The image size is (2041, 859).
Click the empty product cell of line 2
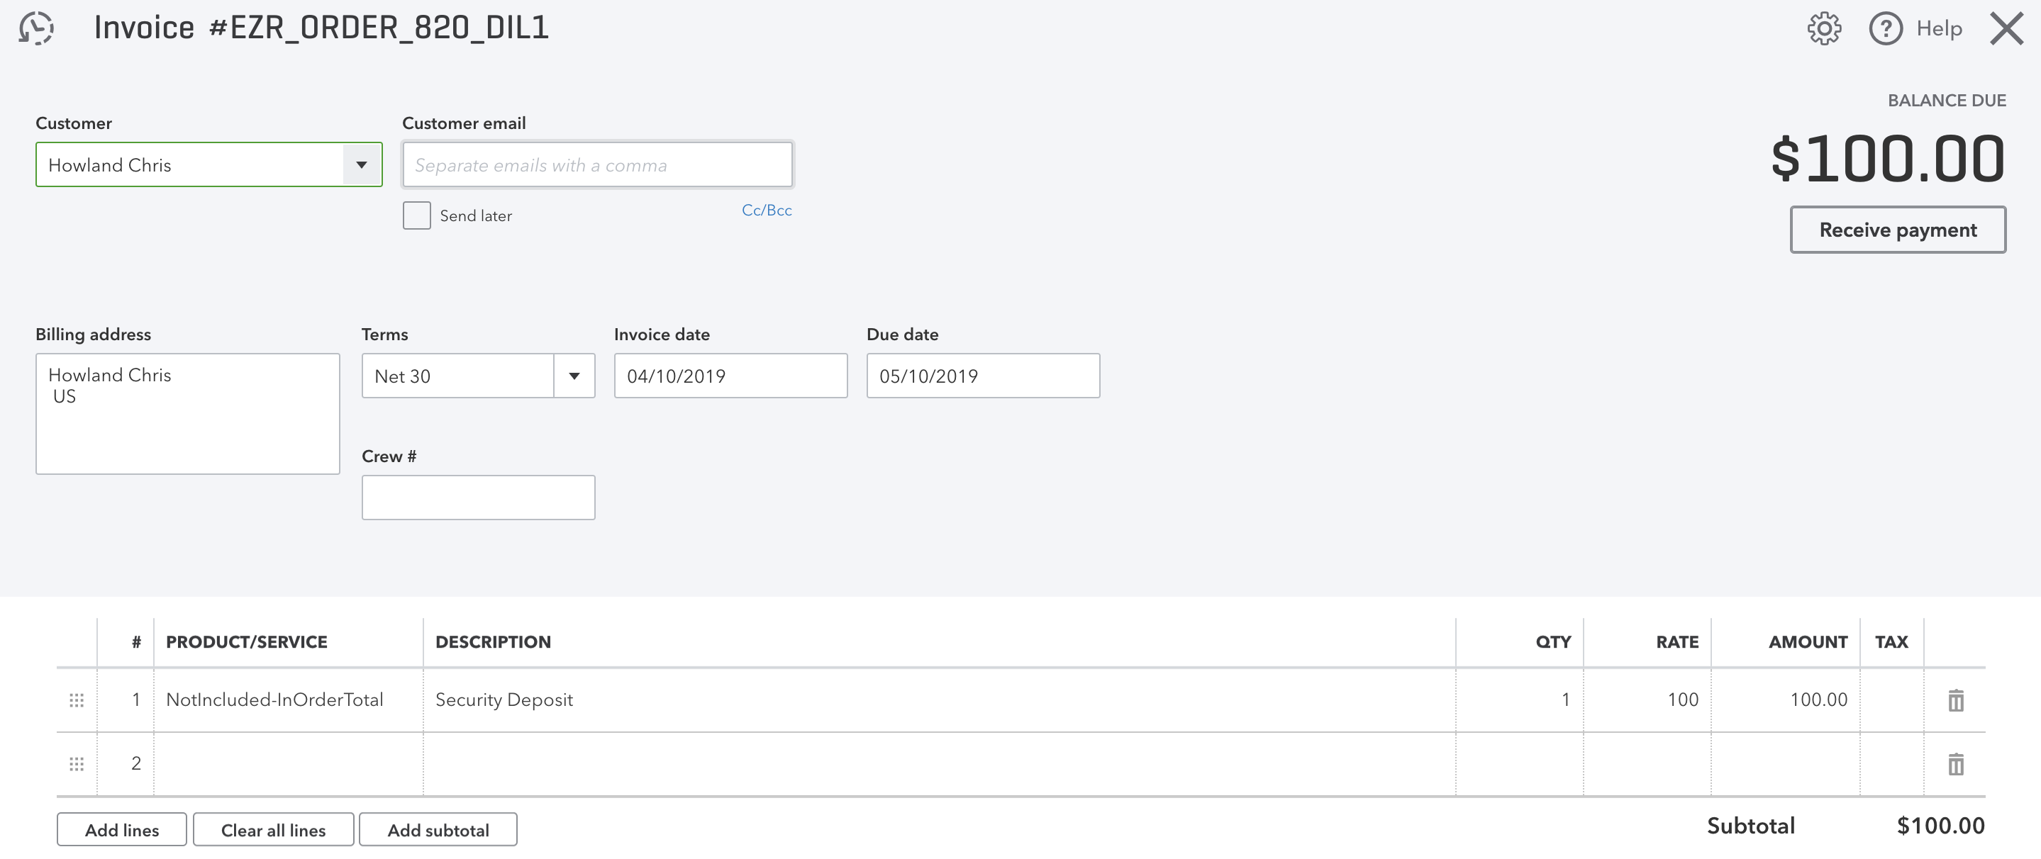(x=289, y=764)
